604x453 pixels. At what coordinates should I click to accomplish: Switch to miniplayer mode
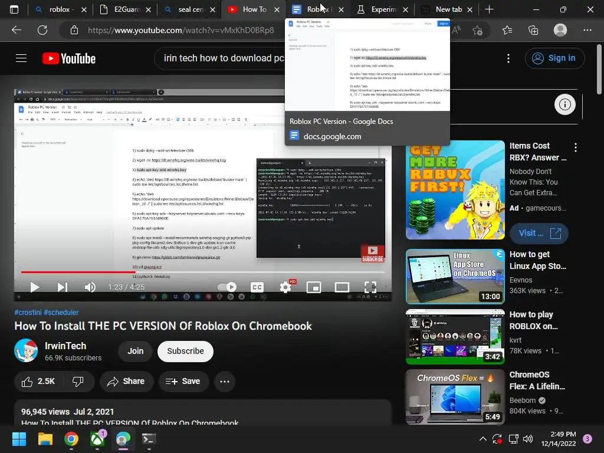[314, 287]
